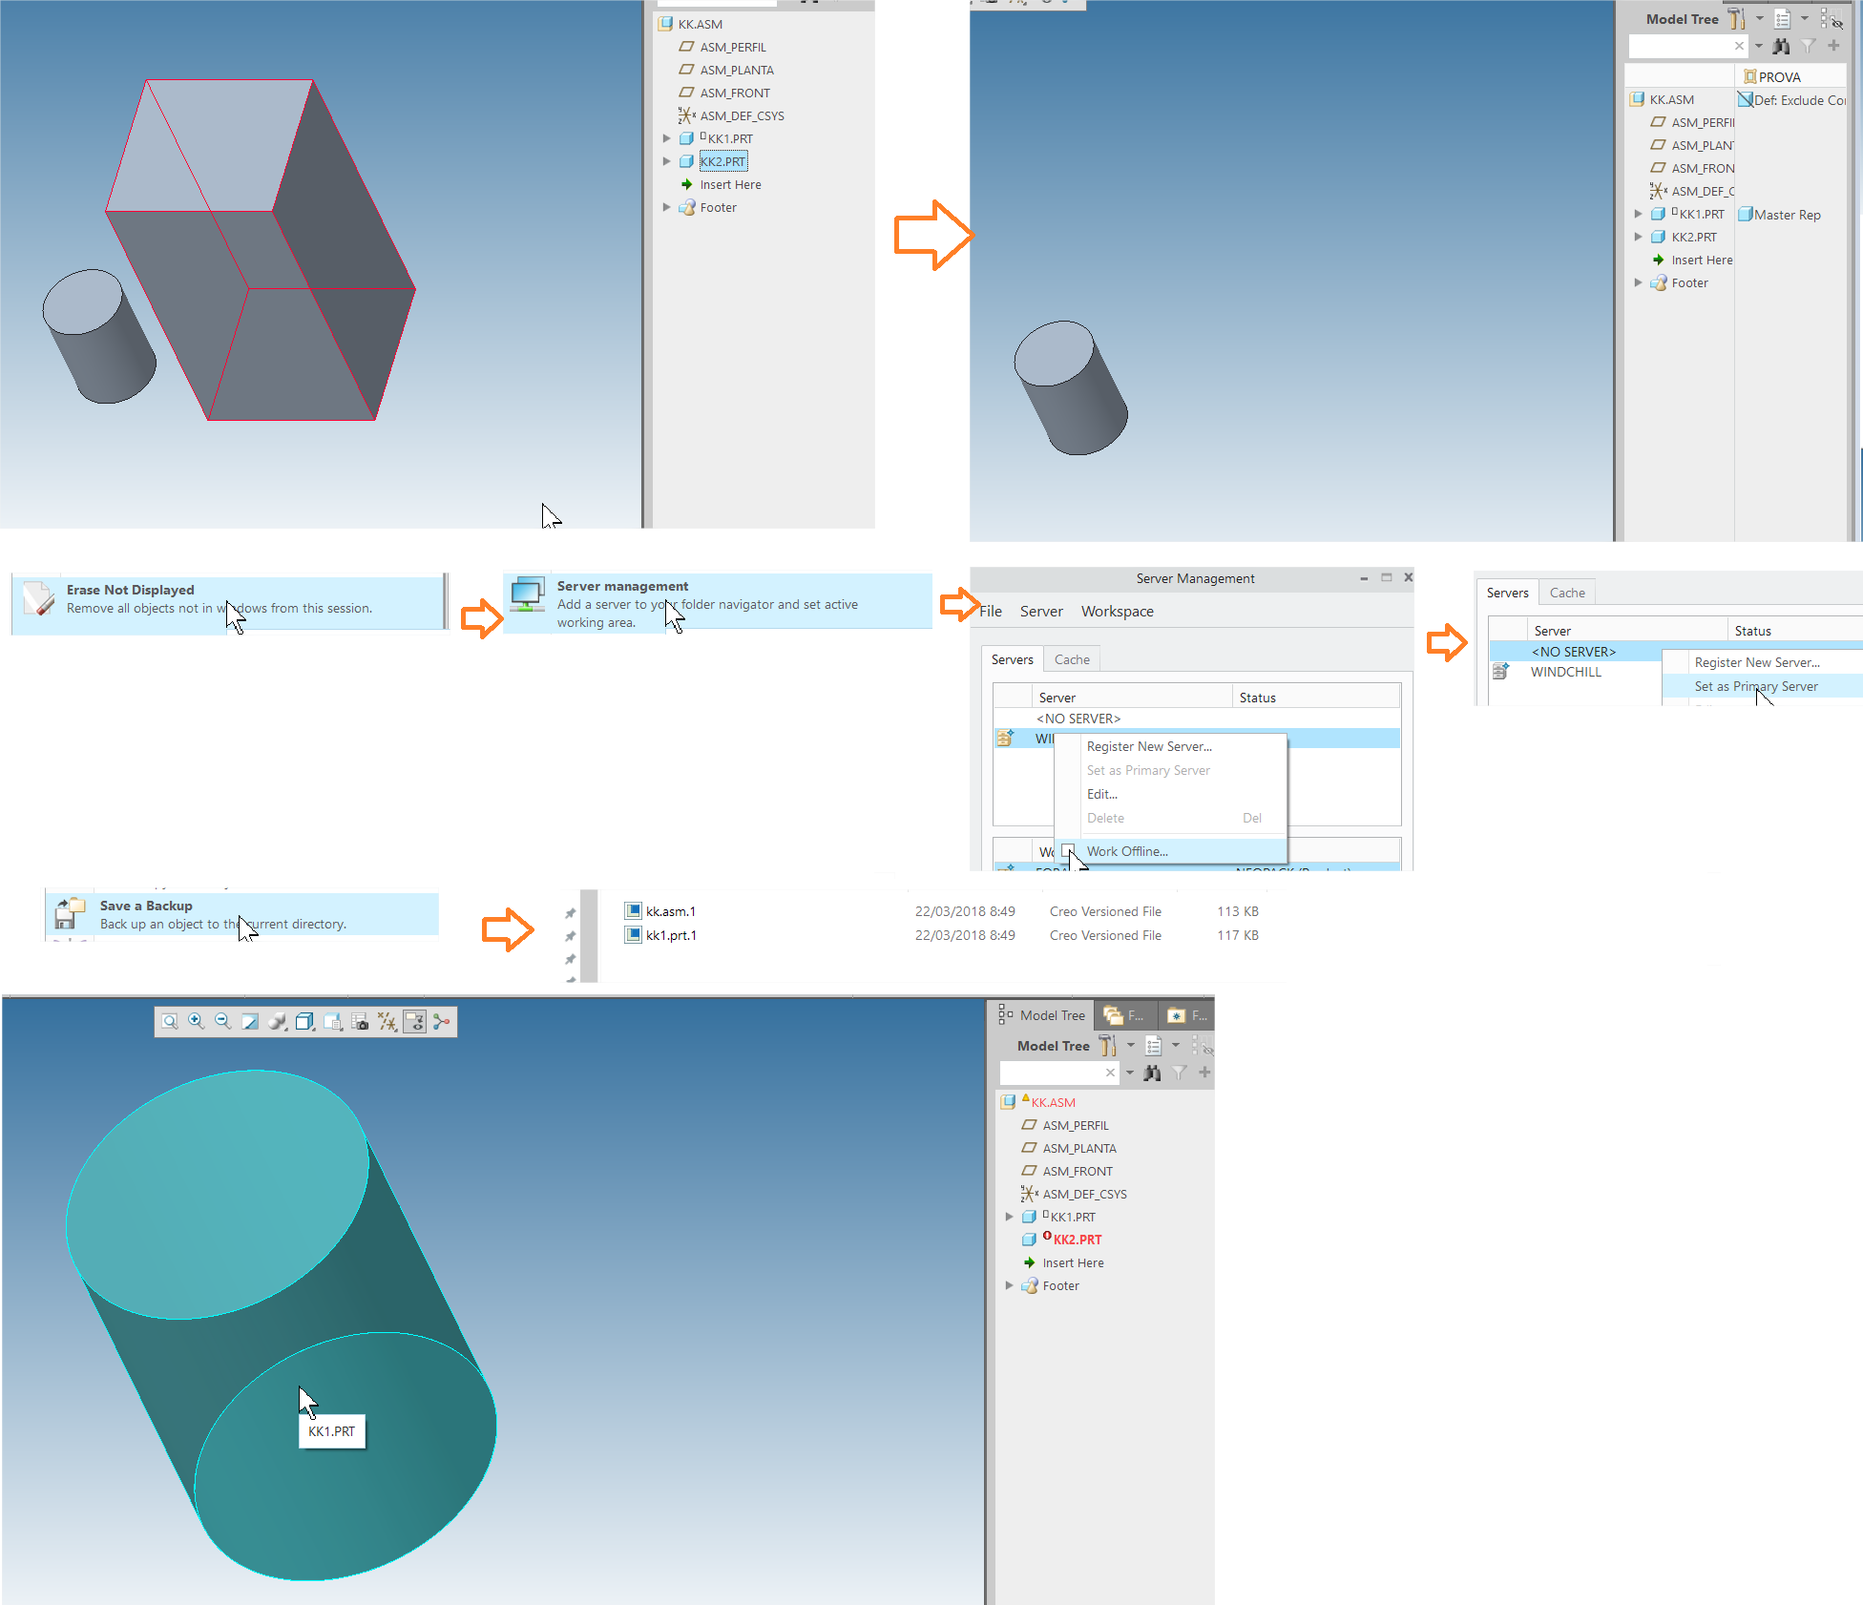1863x1605 pixels.
Task: Select the Zoom Out magnifier tool
Action: tap(222, 1021)
